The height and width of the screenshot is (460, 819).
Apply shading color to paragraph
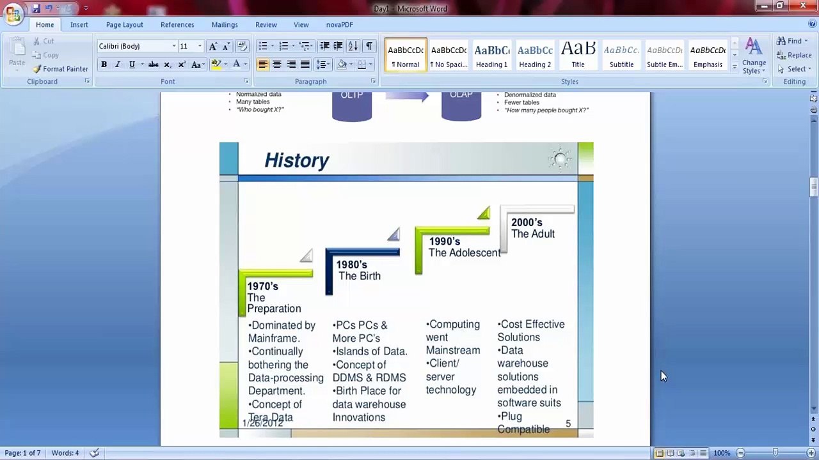click(x=342, y=65)
